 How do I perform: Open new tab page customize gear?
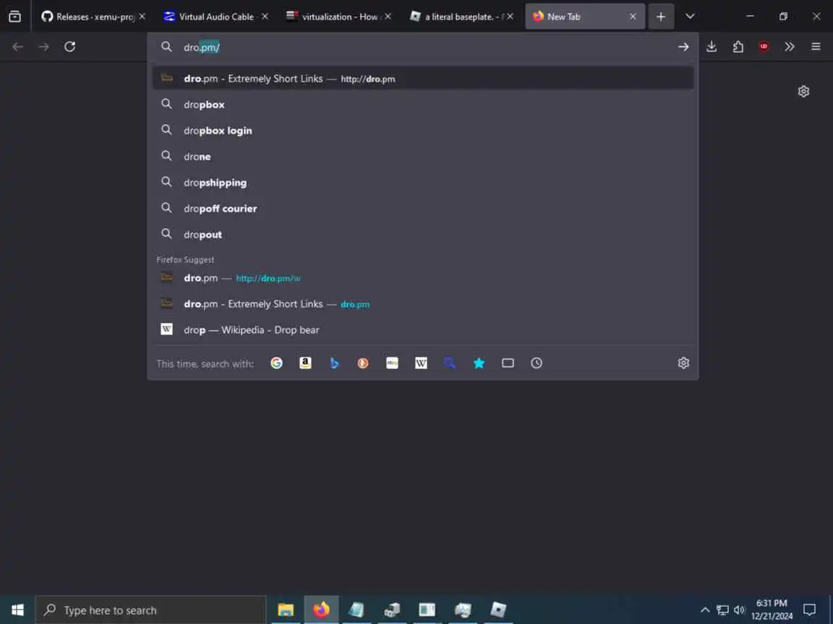point(804,91)
